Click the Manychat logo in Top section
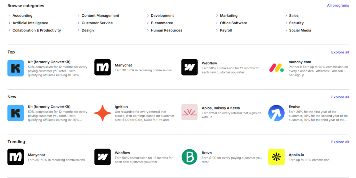This screenshot has width=356, height=178. point(103,68)
